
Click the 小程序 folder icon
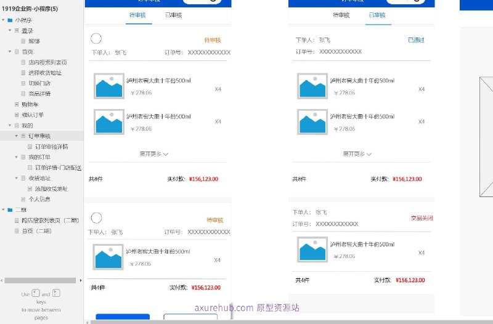10,20
